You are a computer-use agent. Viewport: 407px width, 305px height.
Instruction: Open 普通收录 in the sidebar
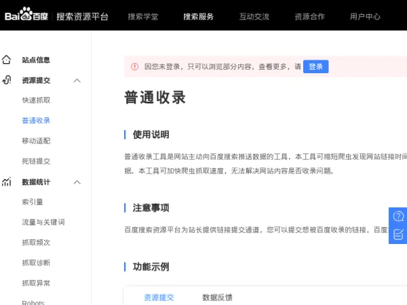coord(36,121)
